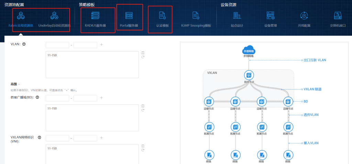Click reset icon beside BD list box
This screenshot has width=352, height=164.
(143, 110)
